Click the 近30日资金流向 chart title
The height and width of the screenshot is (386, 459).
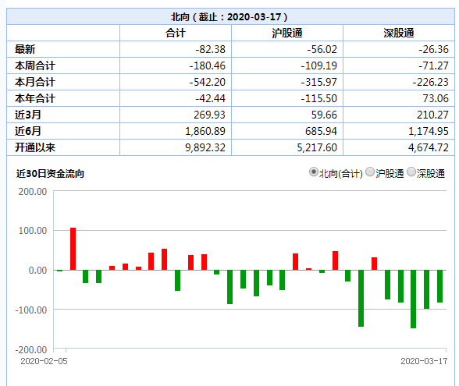[x=50, y=174]
